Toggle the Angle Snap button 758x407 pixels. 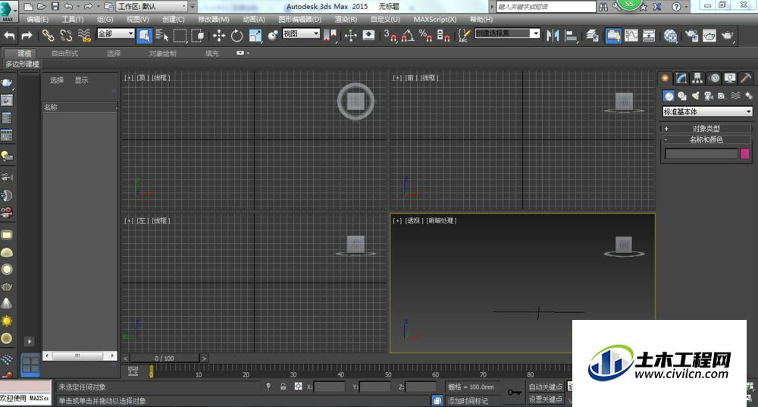408,36
